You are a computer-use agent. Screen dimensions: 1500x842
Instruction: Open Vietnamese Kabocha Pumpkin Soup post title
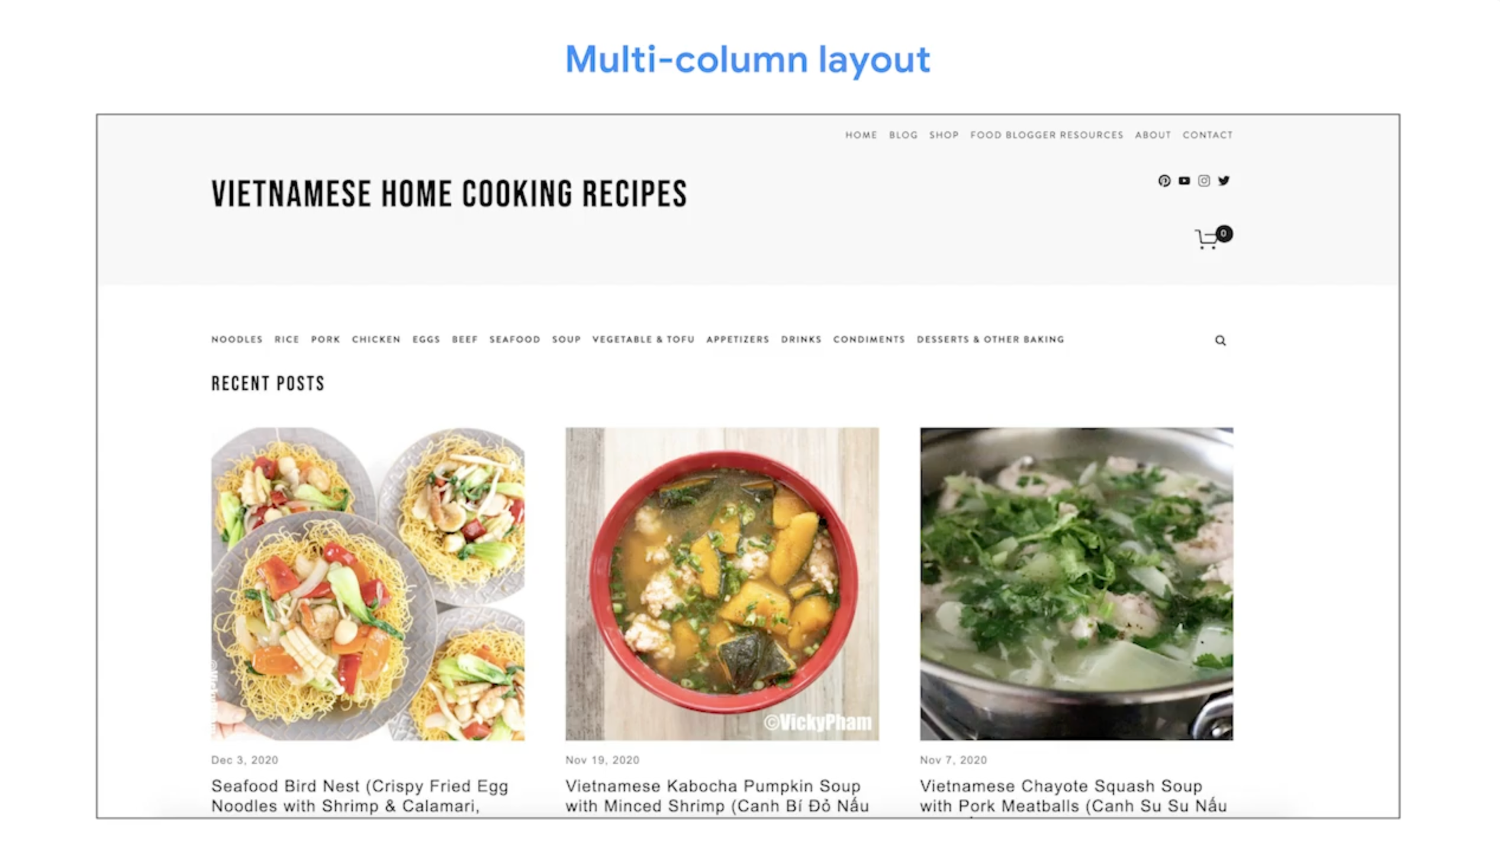[x=717, y=796]
